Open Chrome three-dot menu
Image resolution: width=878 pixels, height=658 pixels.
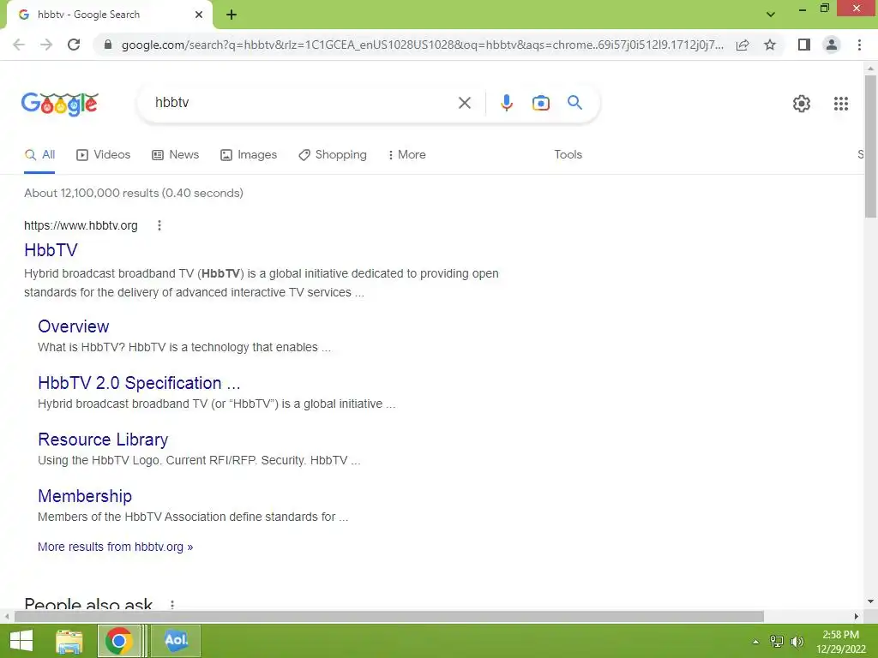point(859,45)
